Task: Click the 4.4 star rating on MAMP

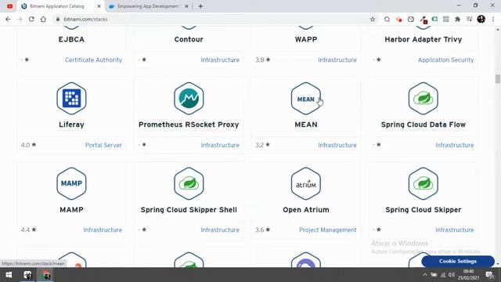Action: (x=28, y=230)
